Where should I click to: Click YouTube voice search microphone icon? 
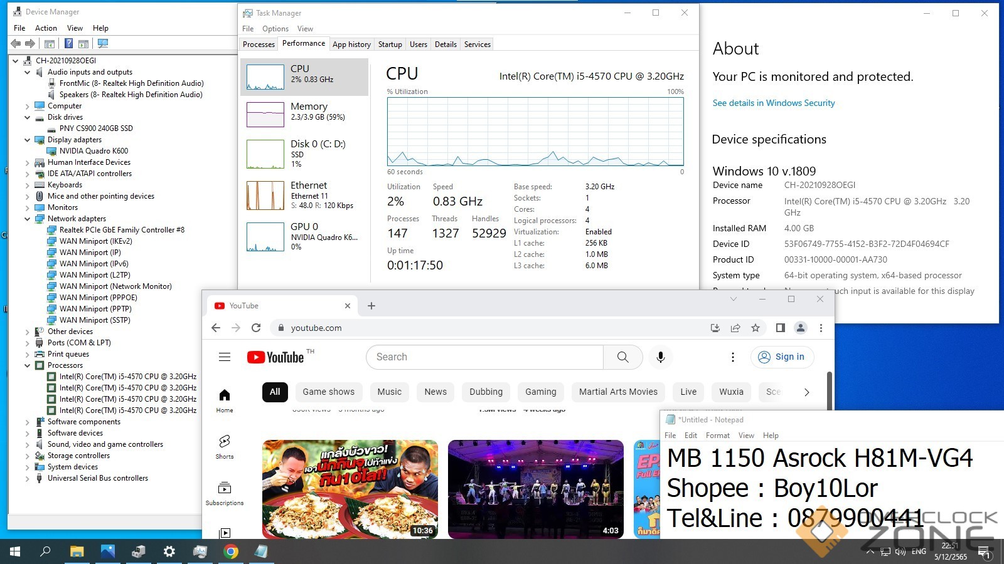[660, 357]
